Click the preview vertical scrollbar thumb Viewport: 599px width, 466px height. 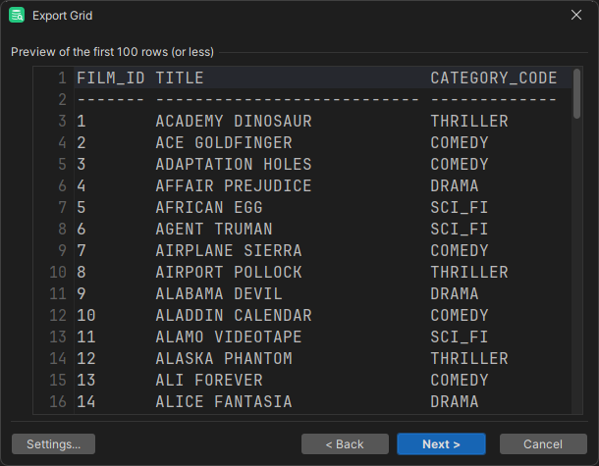(576, 94)
